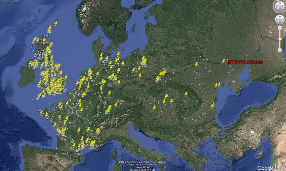Select the yellow pin just west of STEPPE ORIGIN
The image size is (286, 171).
pyautogui.click(x=223, y=61)
